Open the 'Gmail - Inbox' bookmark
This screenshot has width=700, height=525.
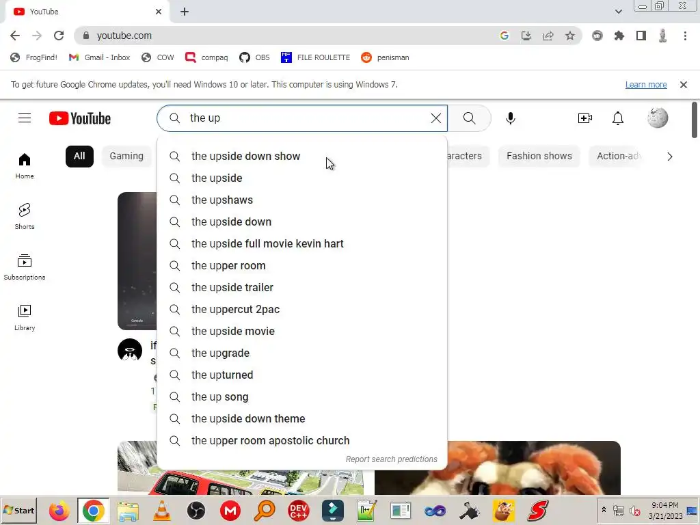pos(100,57)
